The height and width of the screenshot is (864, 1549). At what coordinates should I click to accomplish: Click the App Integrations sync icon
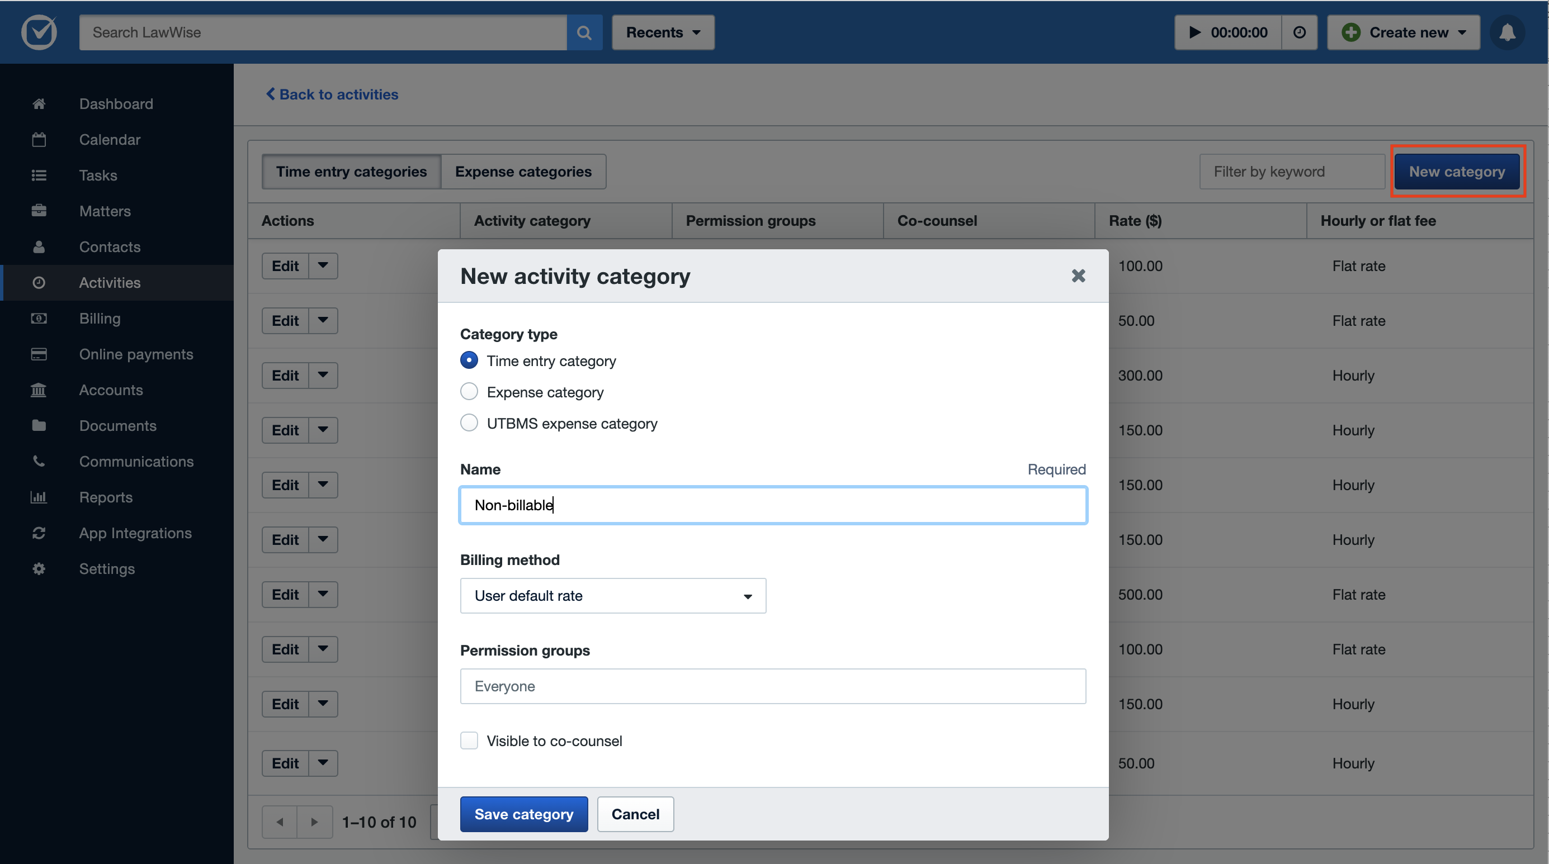pos(39,533)
